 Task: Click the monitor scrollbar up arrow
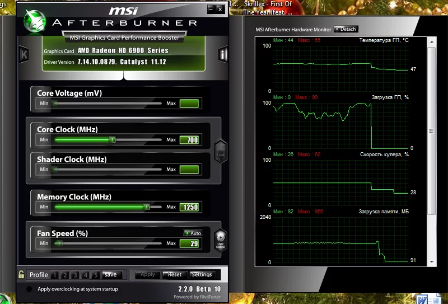[x=432, y=42]
